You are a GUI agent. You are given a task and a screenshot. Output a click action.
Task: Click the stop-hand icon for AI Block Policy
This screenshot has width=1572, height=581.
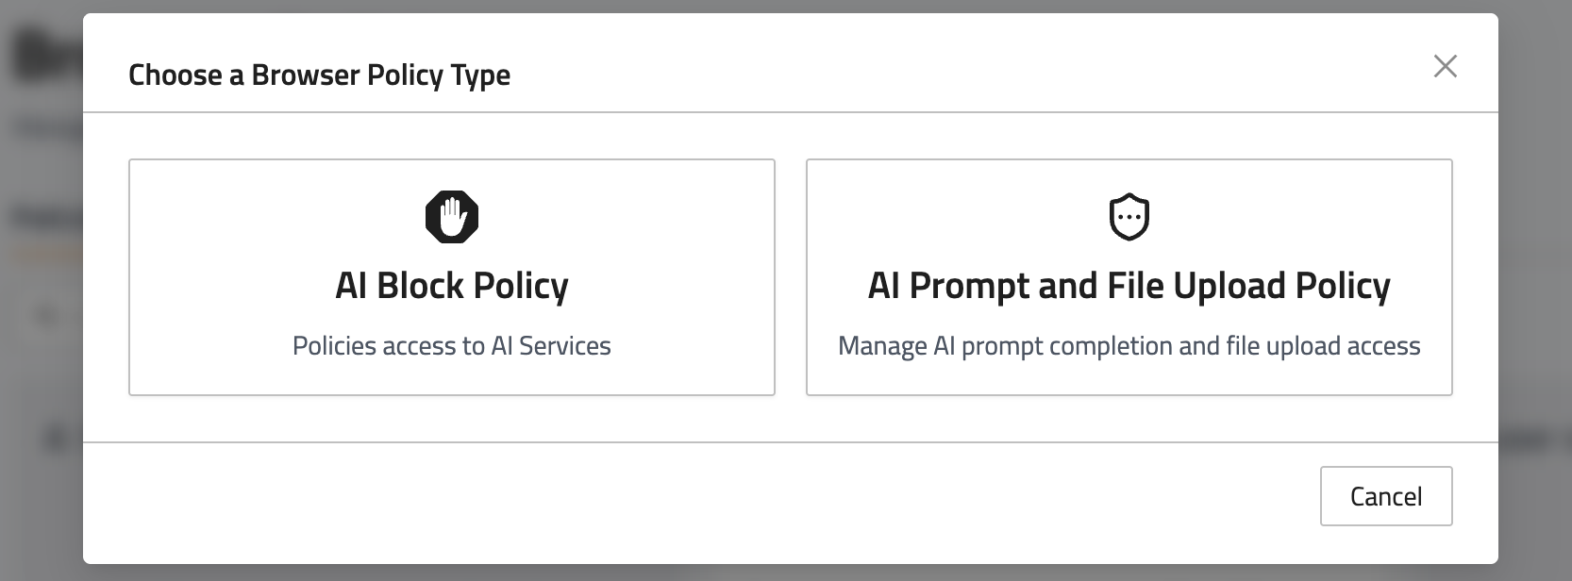(x=452, y=217)
